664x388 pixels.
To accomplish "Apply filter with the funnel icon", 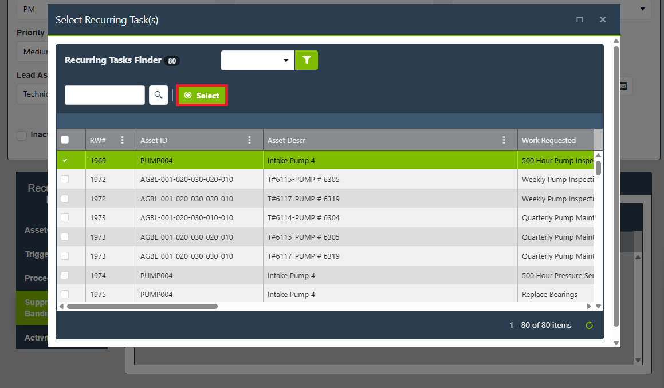I will [x=306, y=60].
